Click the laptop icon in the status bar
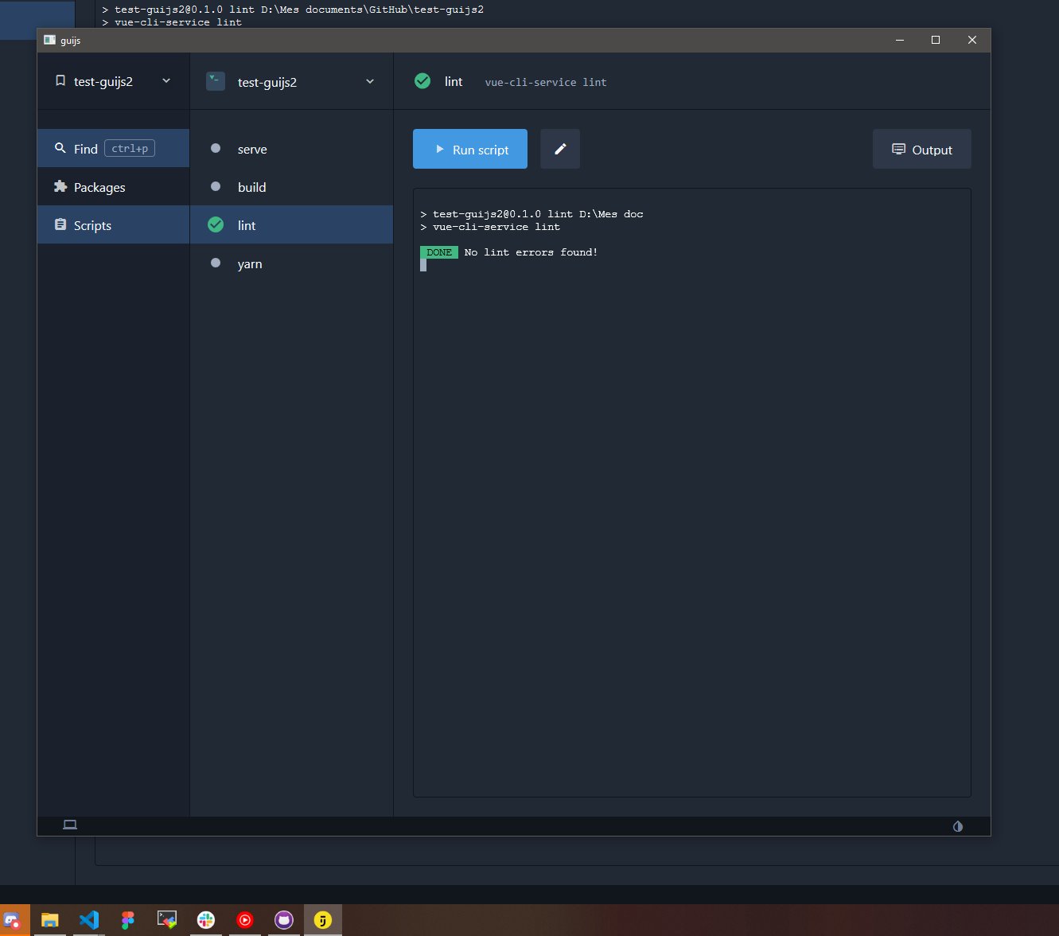The height and width of the screenshot is (936, 1059). pyautogui.click(x=70, y=825)
